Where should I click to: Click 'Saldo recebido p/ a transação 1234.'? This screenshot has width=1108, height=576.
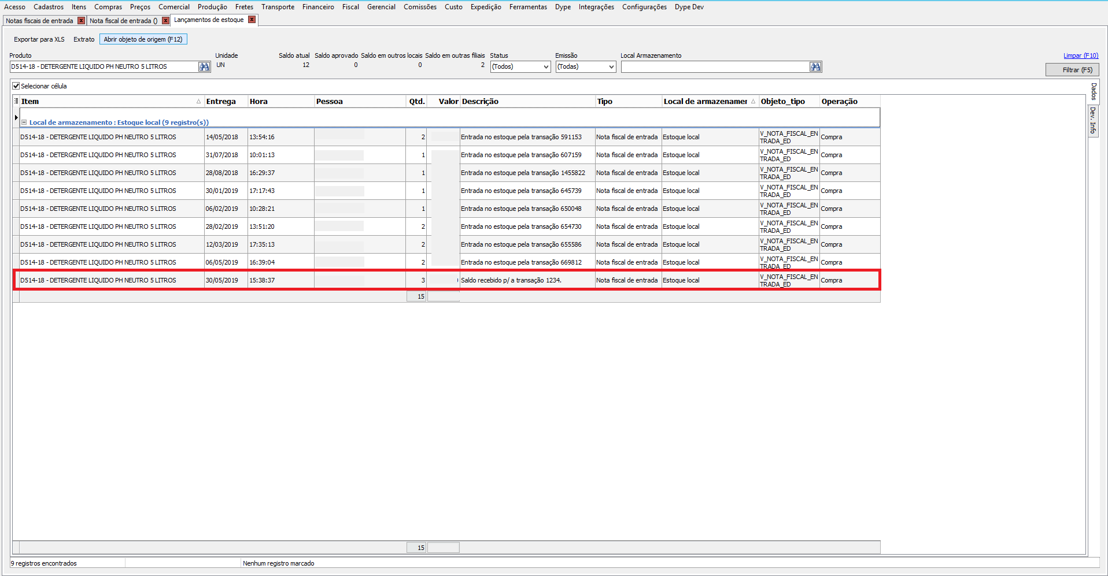coord(511,281)
